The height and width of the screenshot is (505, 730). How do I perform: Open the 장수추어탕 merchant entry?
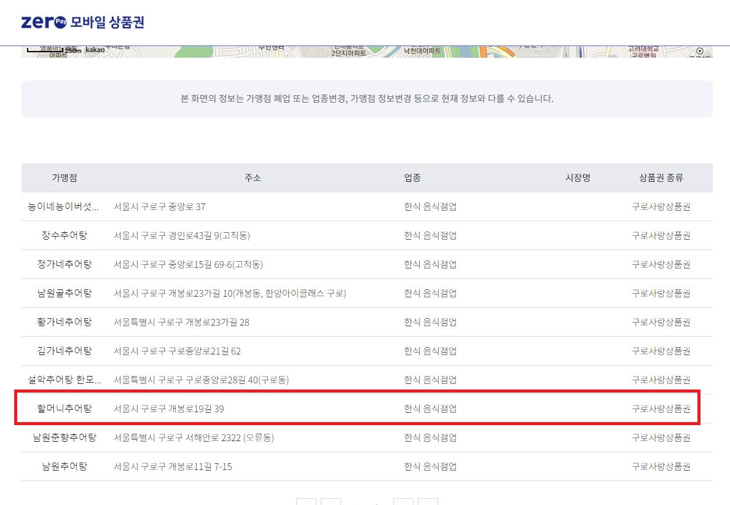[x=65, y=235]
